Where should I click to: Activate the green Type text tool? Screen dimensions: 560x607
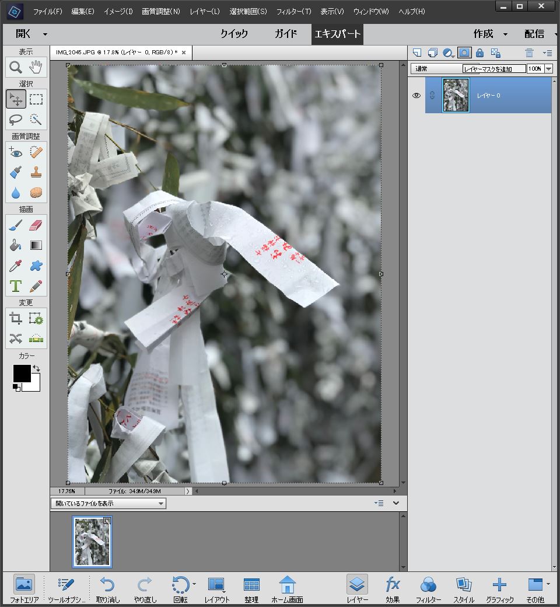16,286
